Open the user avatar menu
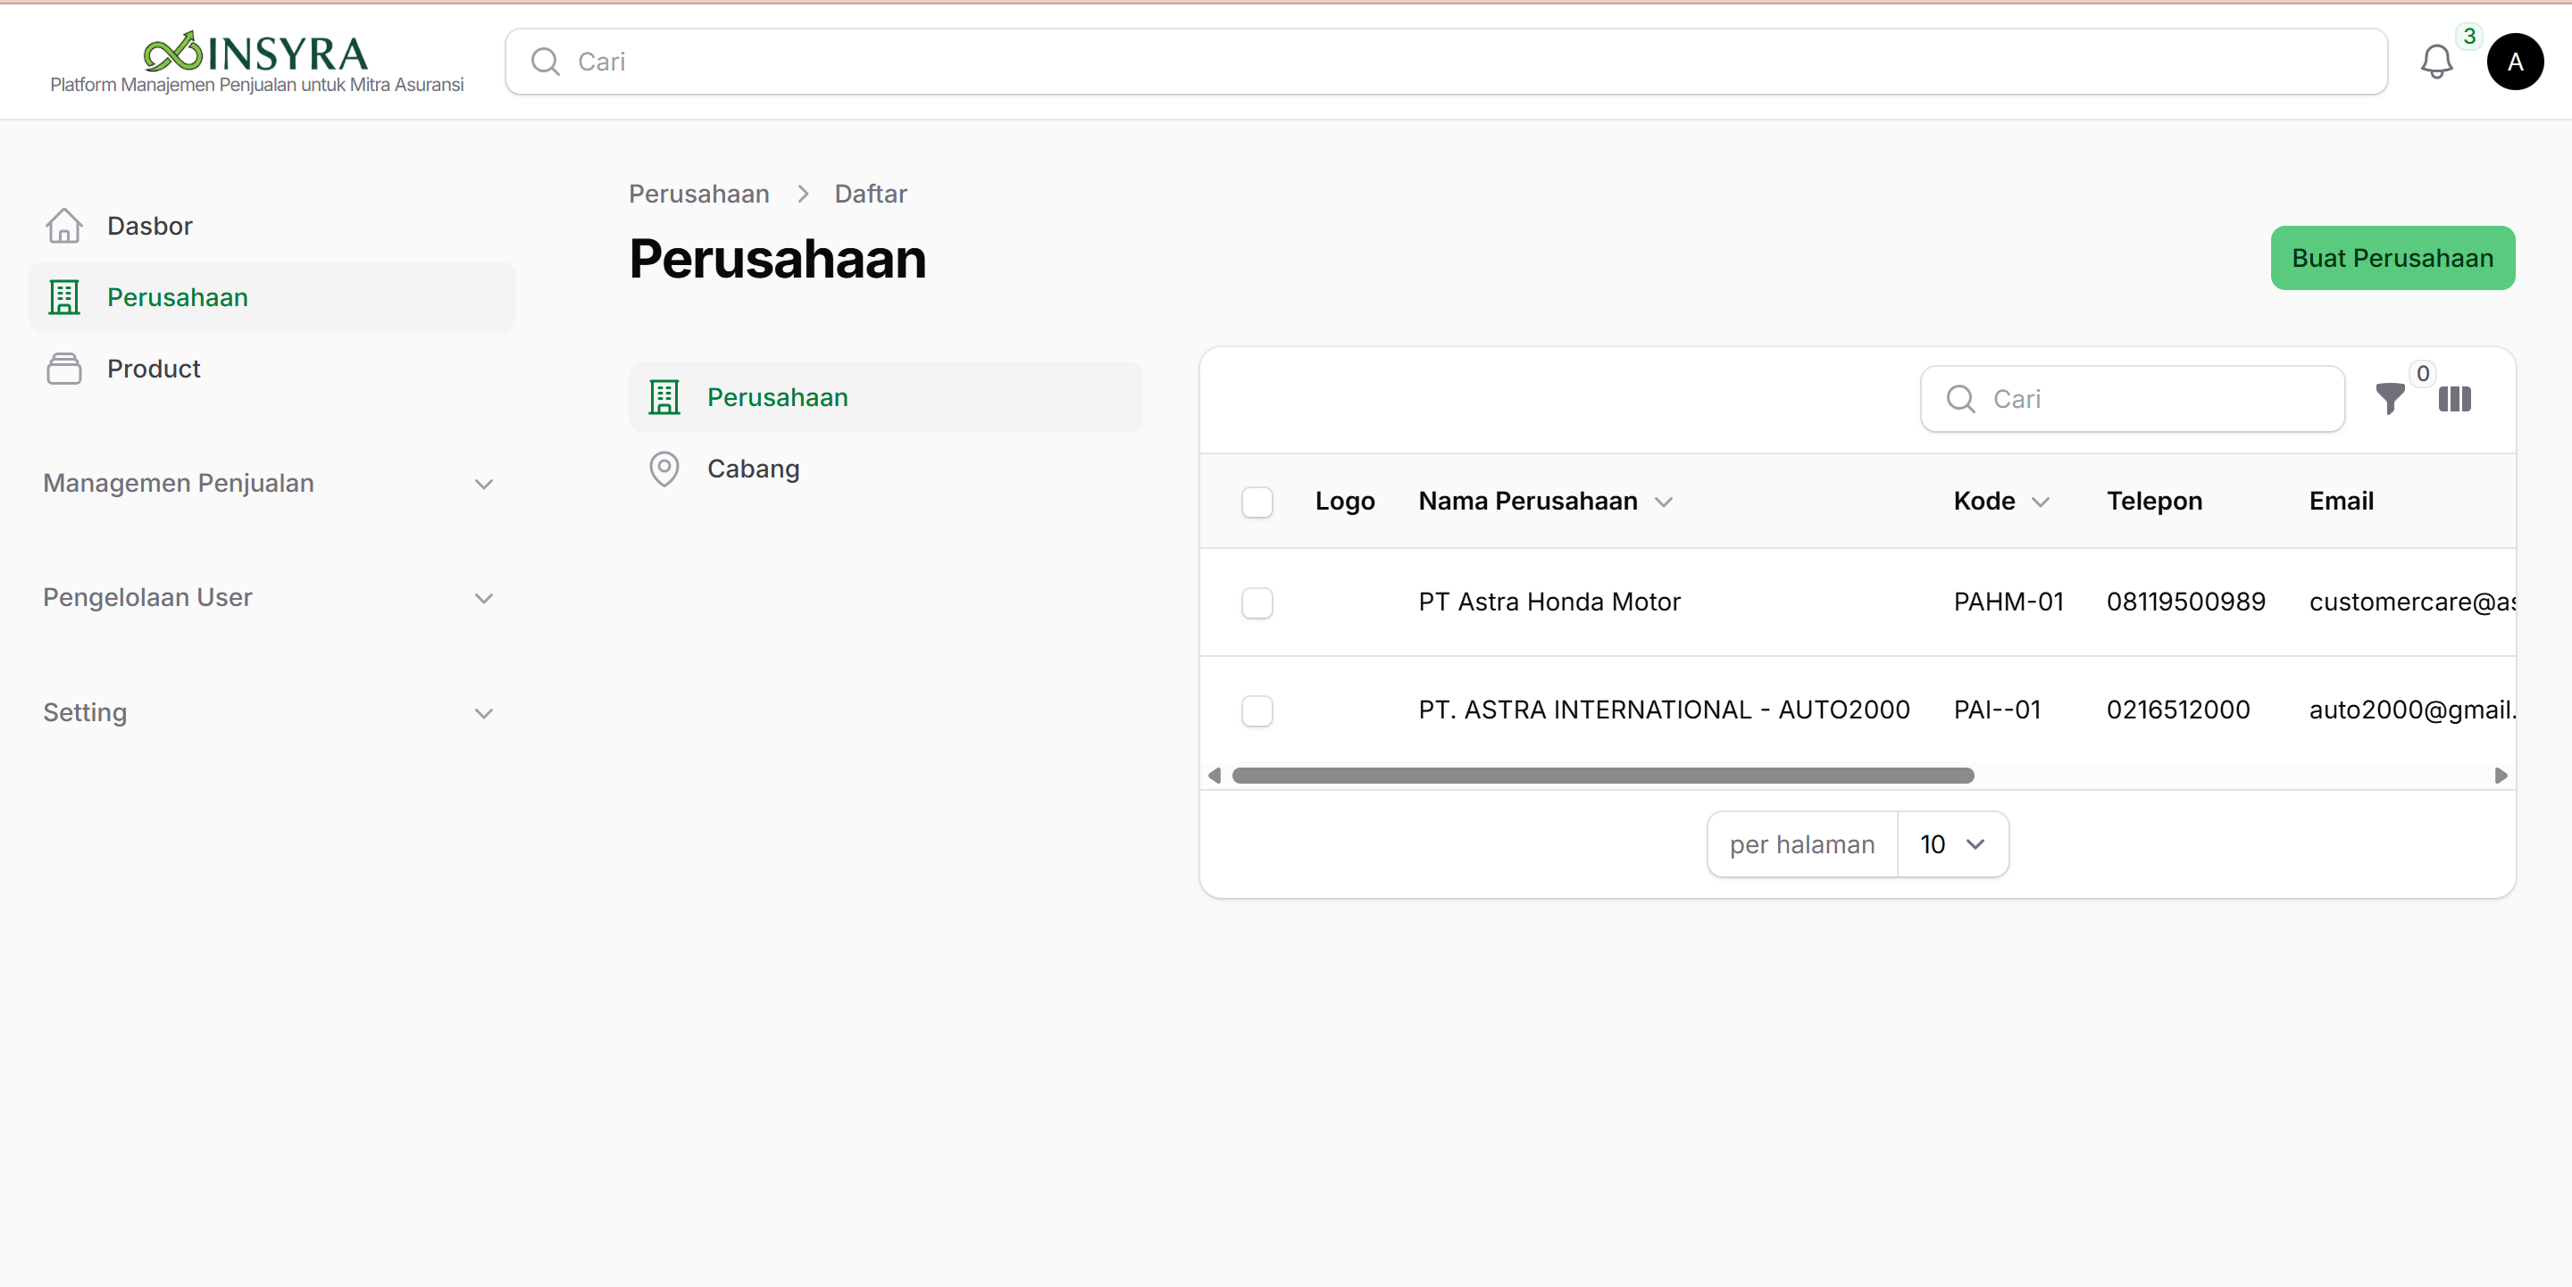 coord(2514,62)
